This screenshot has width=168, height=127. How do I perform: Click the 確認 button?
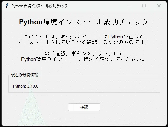(x=84, y=107)
